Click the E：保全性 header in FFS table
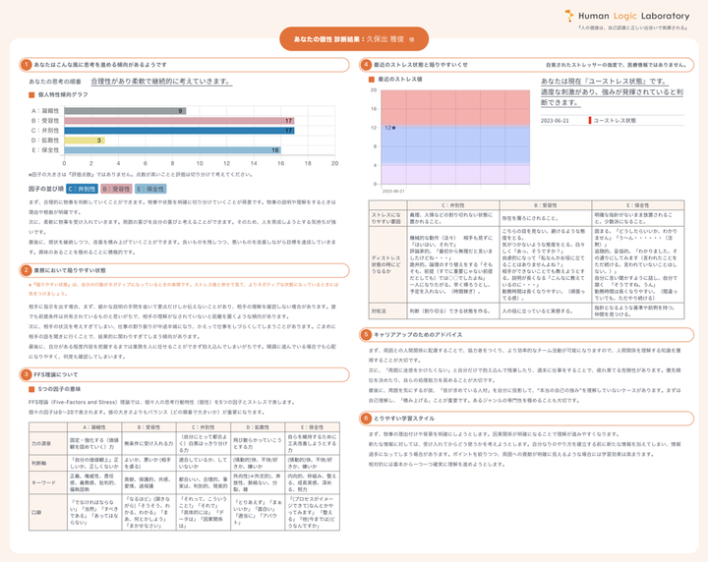This screenshot has height=562, width=708. 312,427
